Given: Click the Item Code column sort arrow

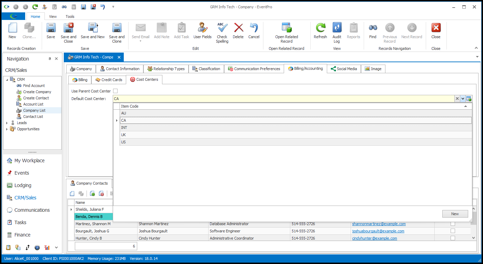Looking at the screenshot, I should pyautogui.click(x=466, y=106).
